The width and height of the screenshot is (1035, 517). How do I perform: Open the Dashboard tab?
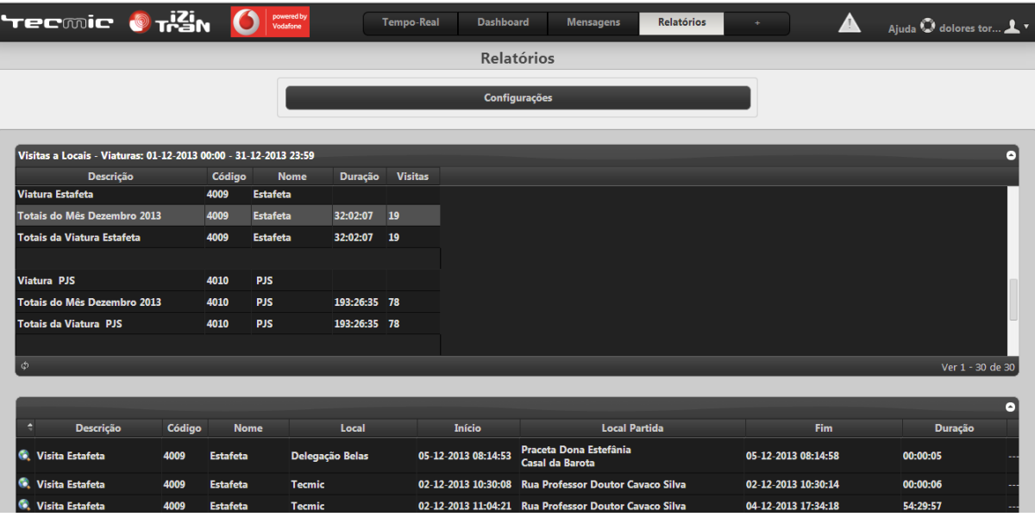coord(503,22)
